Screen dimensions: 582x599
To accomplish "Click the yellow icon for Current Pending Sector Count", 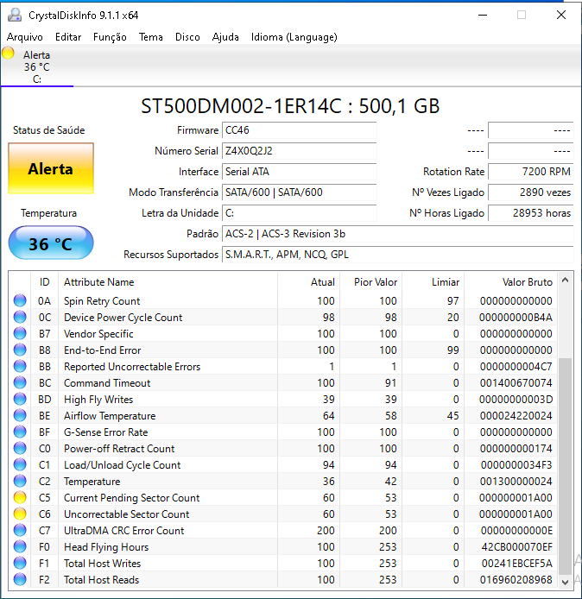I will 20,498.
